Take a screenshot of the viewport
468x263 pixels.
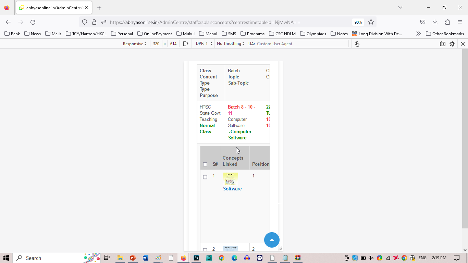point(443,44)
